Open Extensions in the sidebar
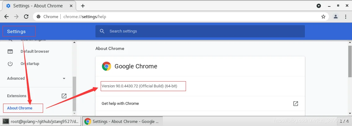The image size is (352, 126). click(x=17, y=96)
